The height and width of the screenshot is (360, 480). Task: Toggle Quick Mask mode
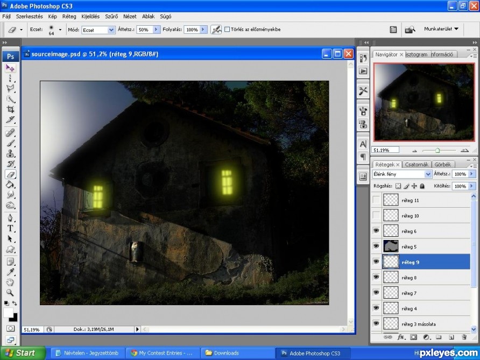(10, 328)
